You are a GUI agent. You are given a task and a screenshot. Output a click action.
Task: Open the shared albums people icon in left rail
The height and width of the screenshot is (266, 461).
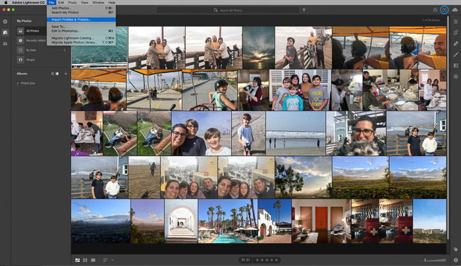(5, 43)
